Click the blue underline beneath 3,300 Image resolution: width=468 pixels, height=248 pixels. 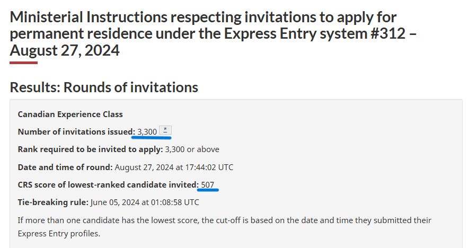(x=152, y=138)
